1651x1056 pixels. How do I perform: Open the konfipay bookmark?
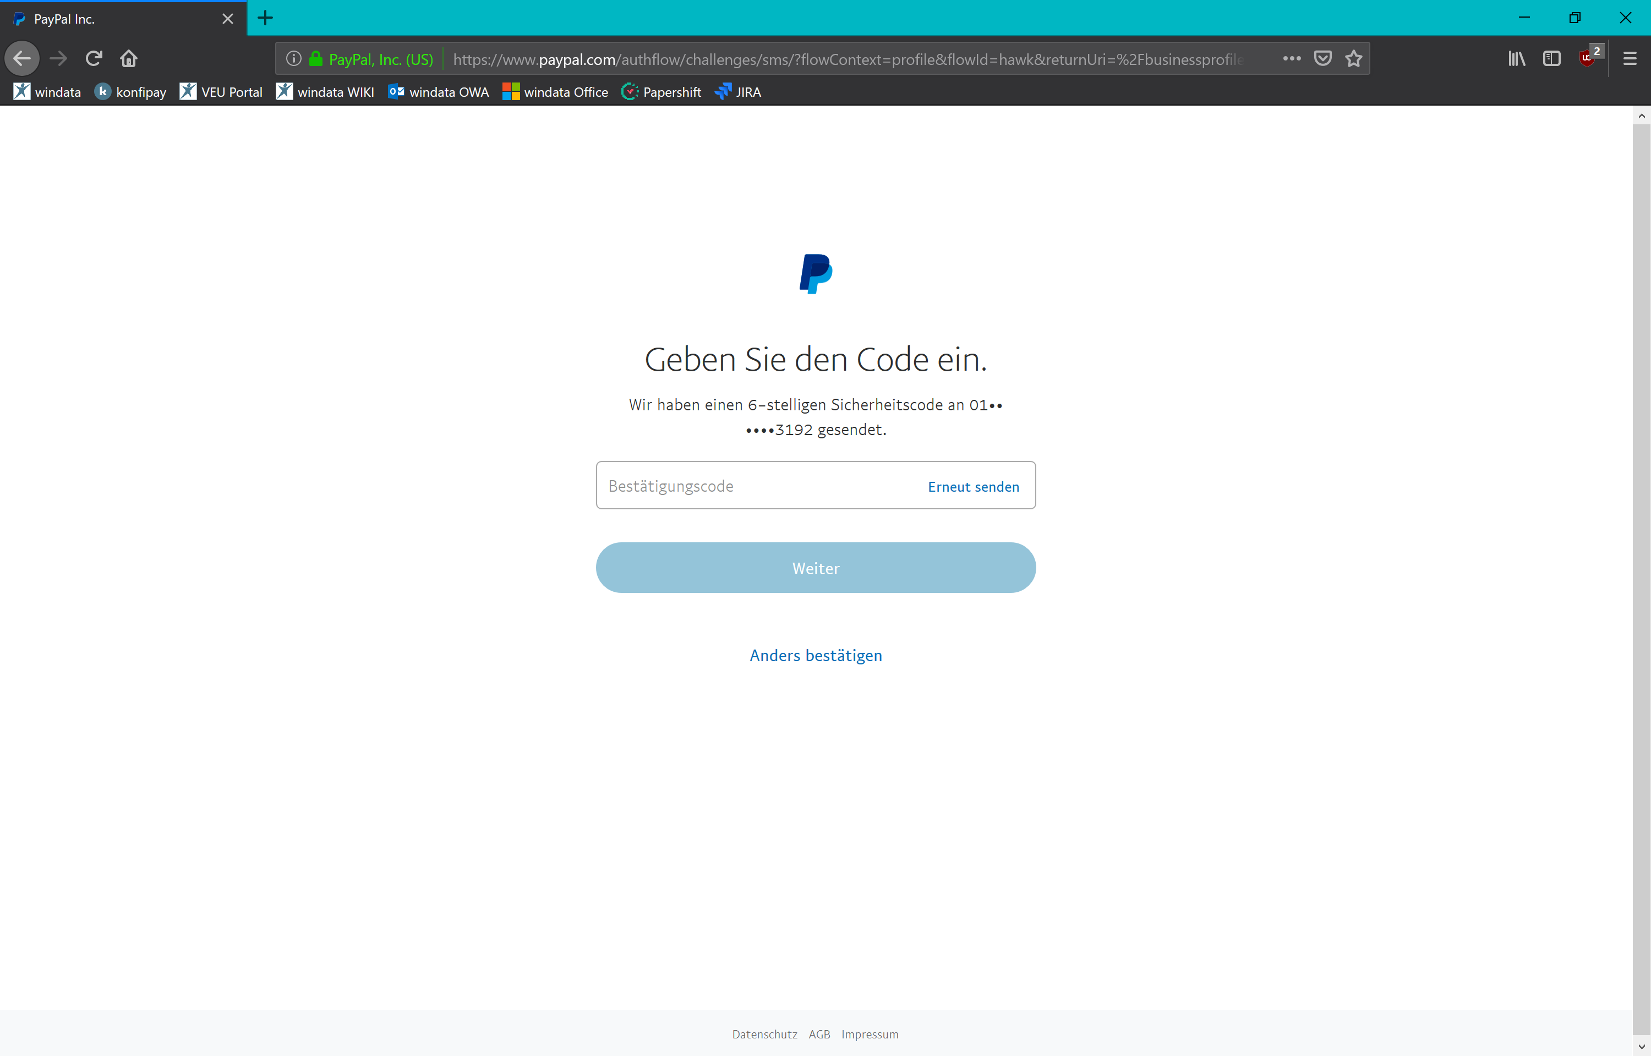point(130,92)
